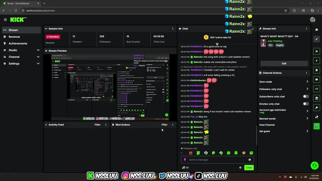Toggle Subscribers-only chat switch

306,97
